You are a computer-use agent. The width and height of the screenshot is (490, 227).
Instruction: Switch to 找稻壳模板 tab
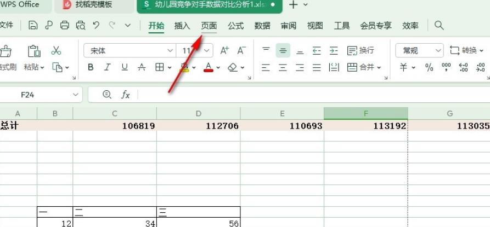(x=94, y=5)
